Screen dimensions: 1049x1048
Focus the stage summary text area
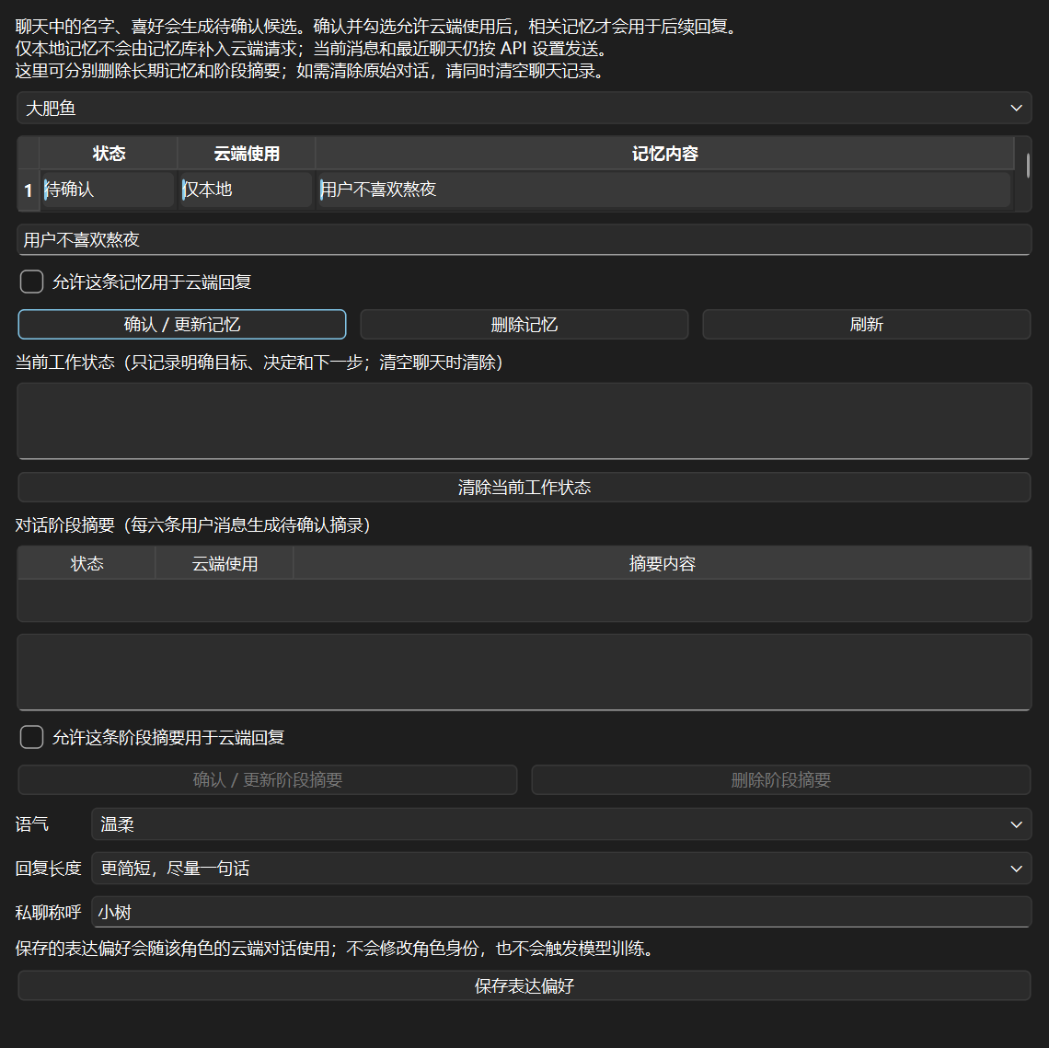[x=524, y=673]
